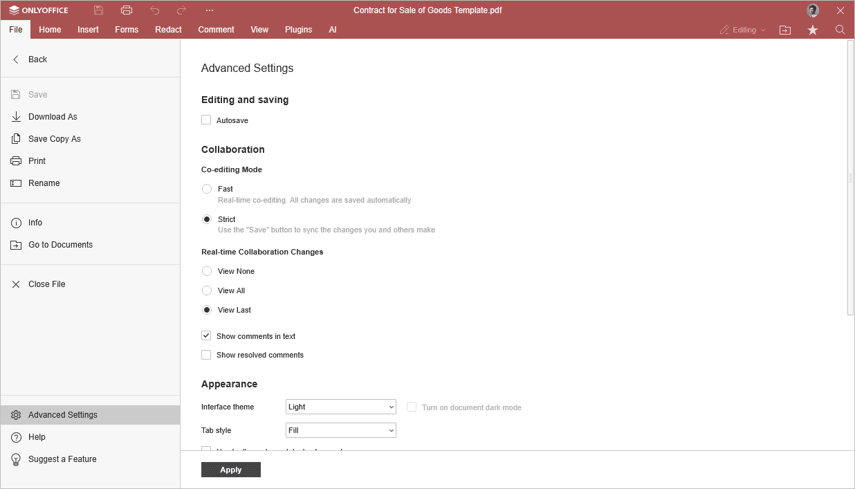Open the user profile avatar
The width and height of the screenshot is (855, 489).
[812, 10]
